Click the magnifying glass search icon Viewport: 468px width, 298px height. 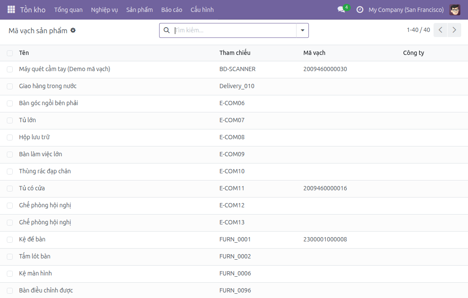point(167,30)
